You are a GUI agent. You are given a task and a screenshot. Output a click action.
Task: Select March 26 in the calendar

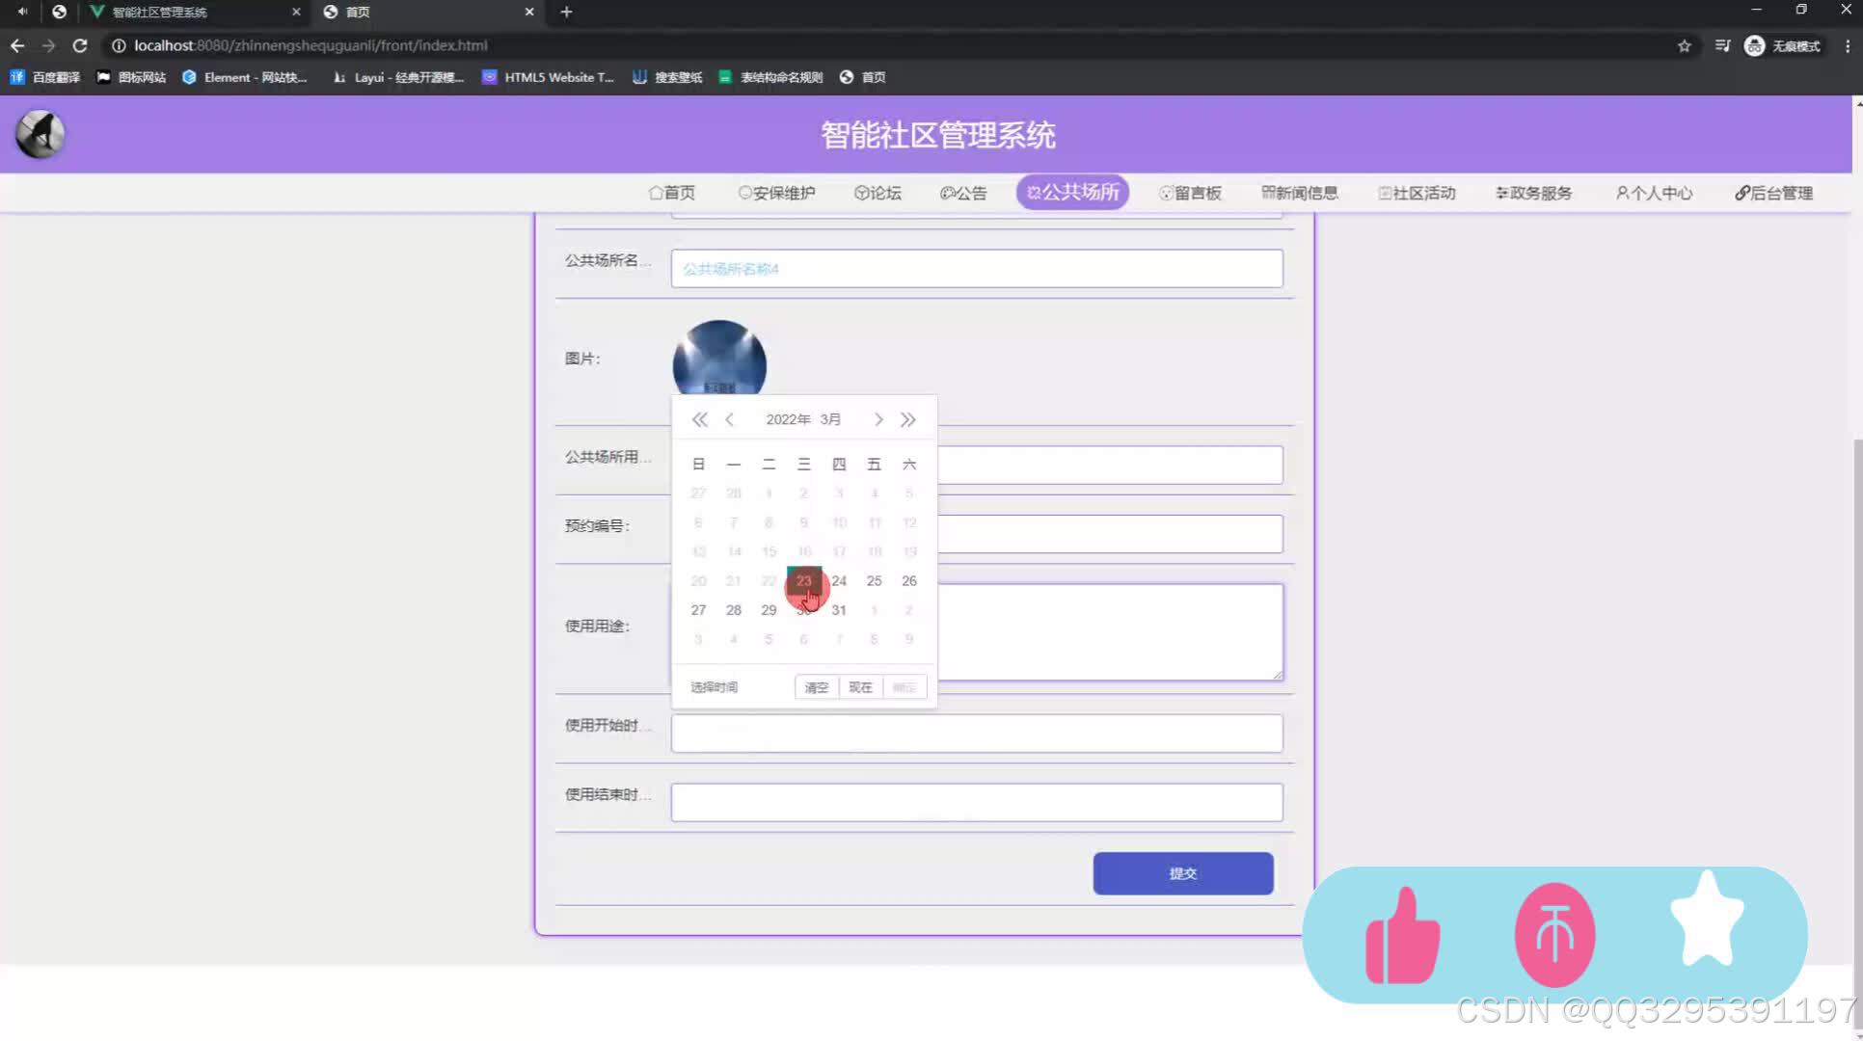909,581
